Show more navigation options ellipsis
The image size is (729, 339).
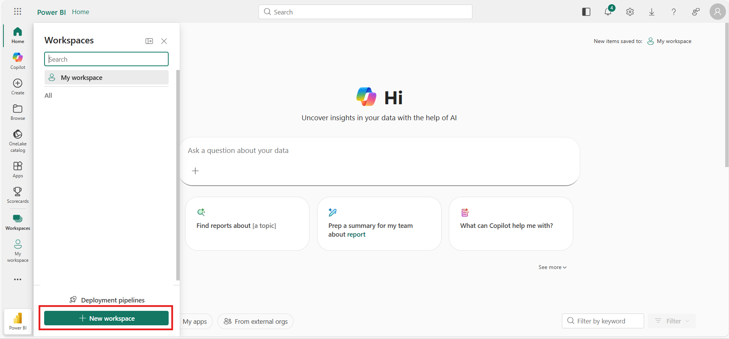18,279
